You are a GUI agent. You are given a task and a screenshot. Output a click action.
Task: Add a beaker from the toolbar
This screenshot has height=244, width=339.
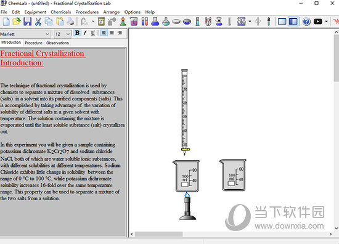134,22
